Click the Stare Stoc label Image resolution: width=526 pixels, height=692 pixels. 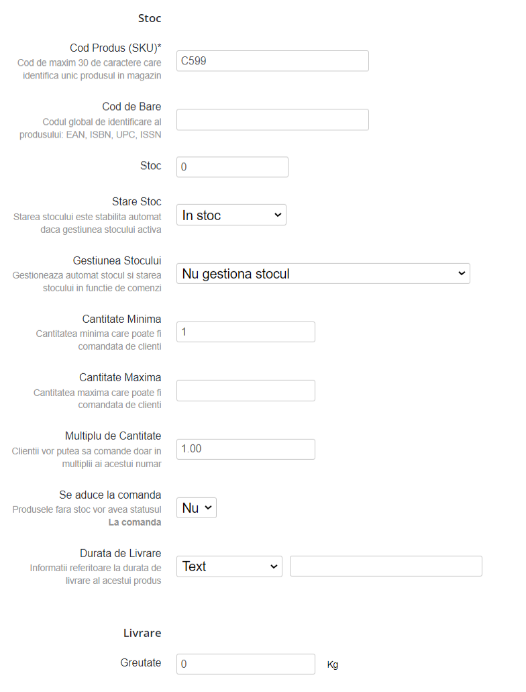[x=136, y=202]
